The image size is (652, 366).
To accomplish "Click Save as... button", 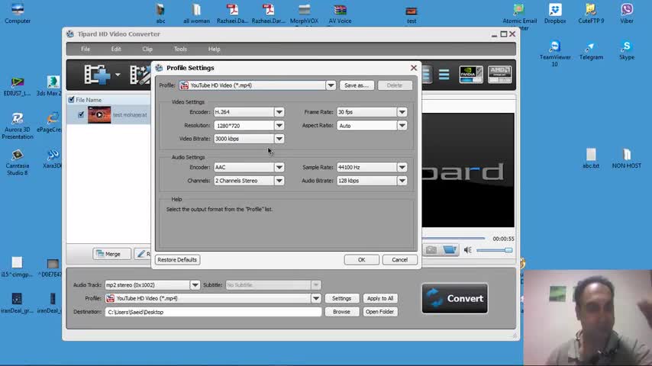I will coord(357,85).
